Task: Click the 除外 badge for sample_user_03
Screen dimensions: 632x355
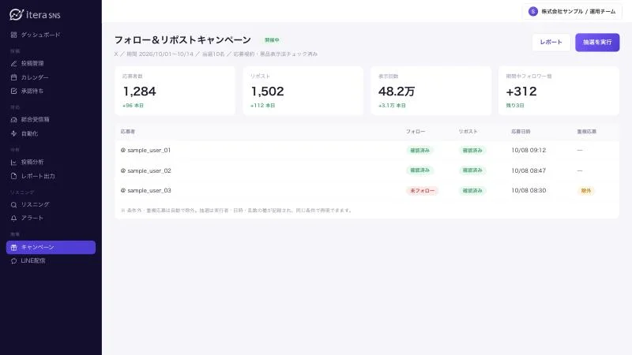Action: point(586,191)
